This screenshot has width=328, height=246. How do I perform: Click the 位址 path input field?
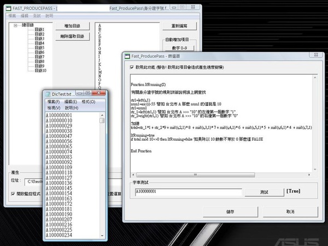tap(34, 182)
